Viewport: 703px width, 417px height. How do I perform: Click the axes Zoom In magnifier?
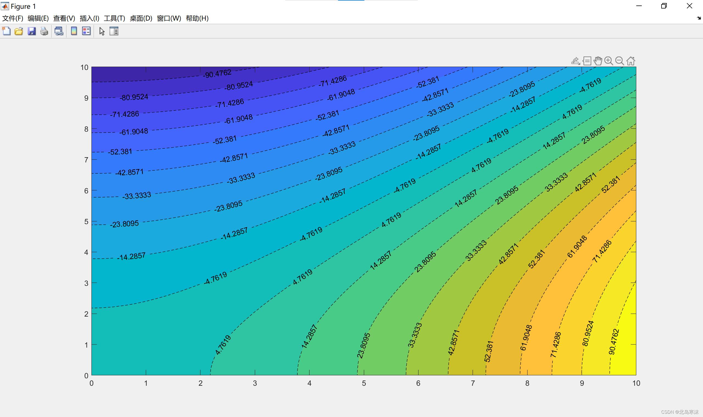click(609, 61)
